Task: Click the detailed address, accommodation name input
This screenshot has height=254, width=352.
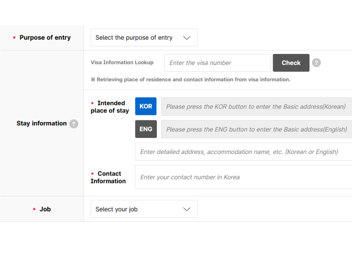Action: (243, 152)
